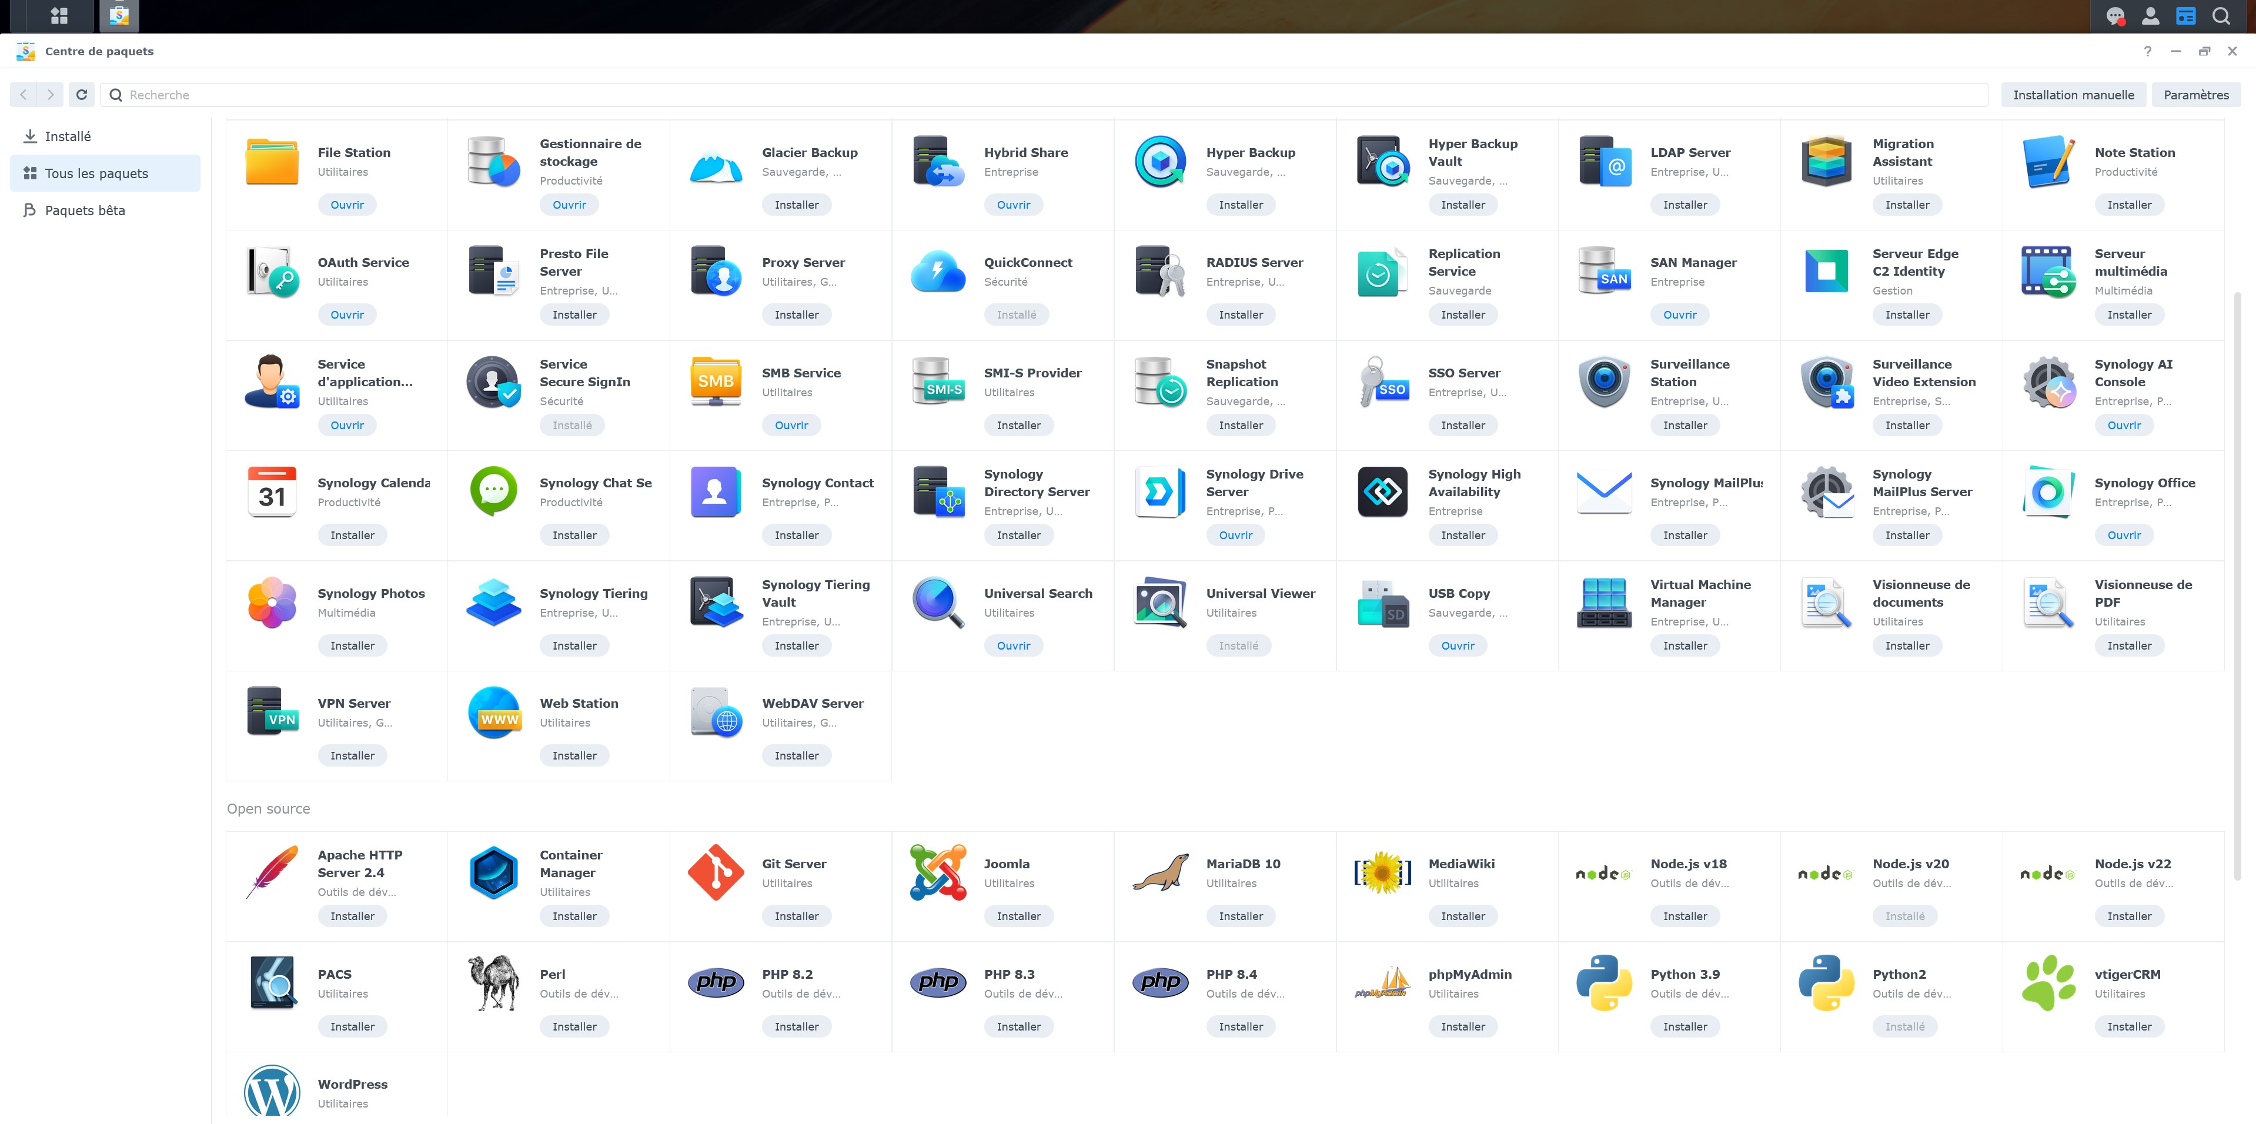Click the vertical scrollbar of package list
This screenshot has width=2256, height=1124.
[x=2237, y=587]
